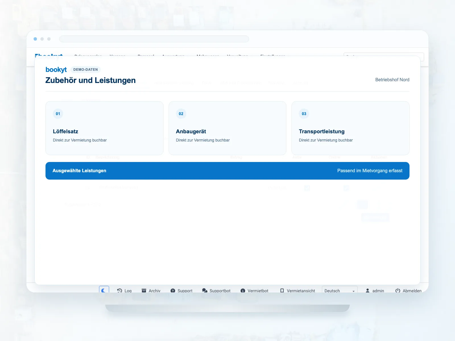
Task: Click the Ausgewählte Leistungen banner title
Action: click(79, 170)
